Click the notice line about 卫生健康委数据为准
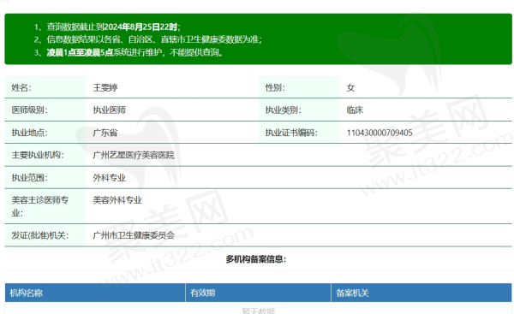Image resolution: width=514 pixels, height=314 pixels. [148, 39]
